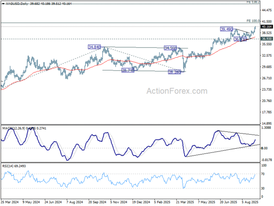
Task: Click the 7 Aug 2024 date label
Action: (x=75, y=202)
